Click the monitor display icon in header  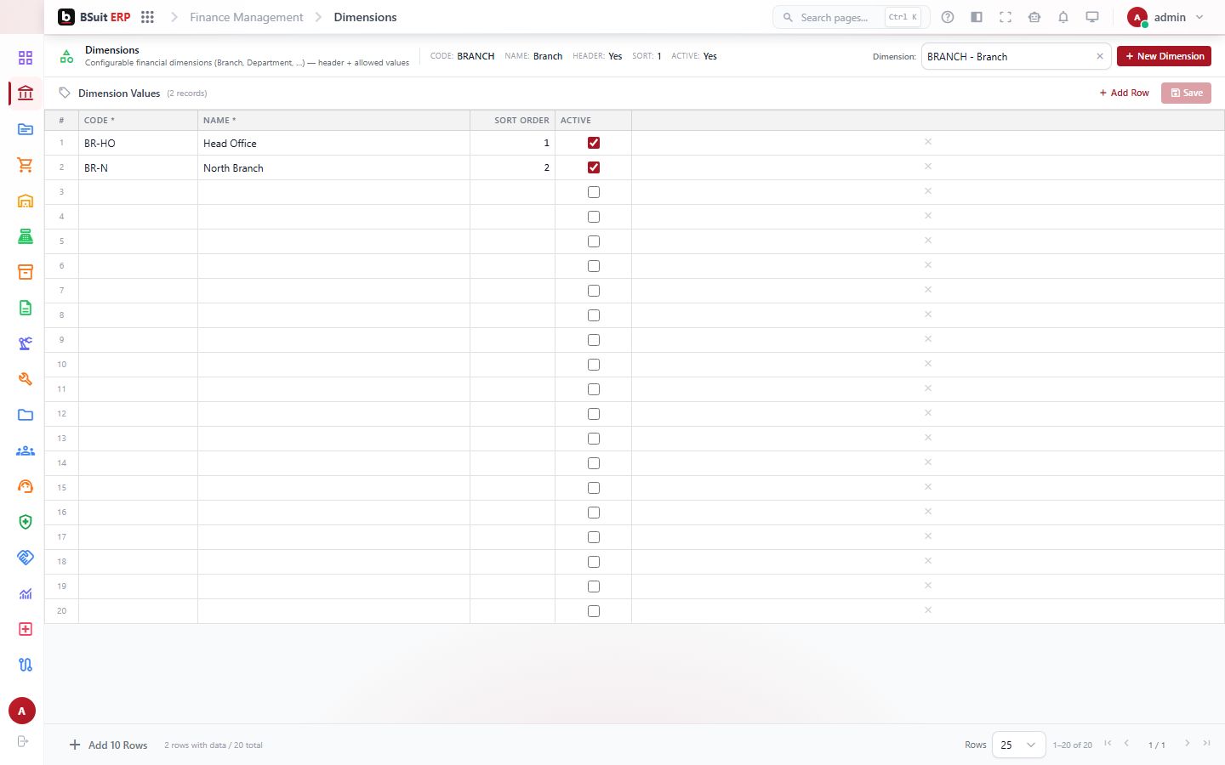point(1092,17)
